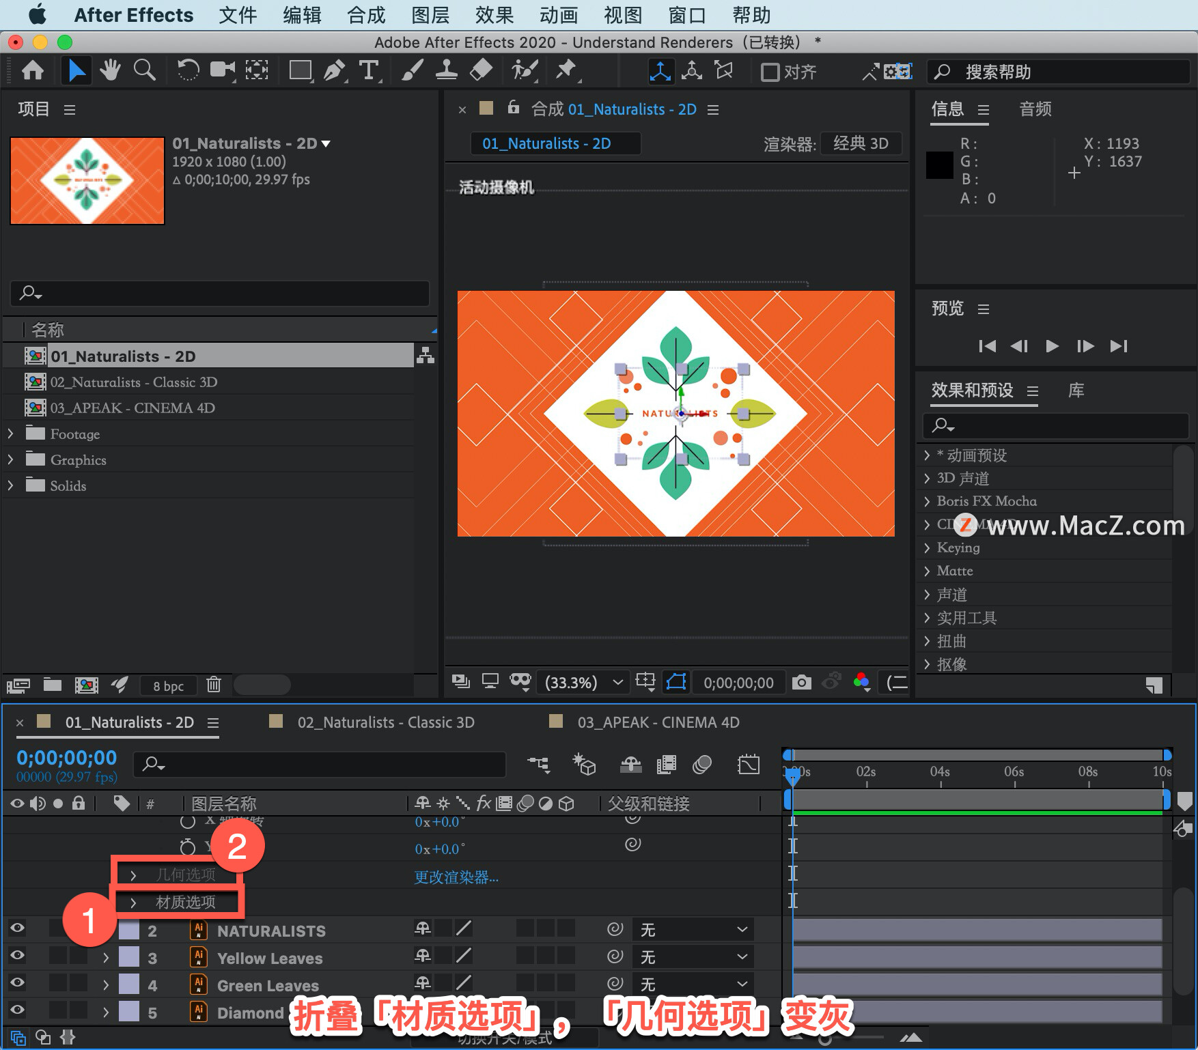Play the preview
This screenshot has width=1198, height=1050.
1052,346
